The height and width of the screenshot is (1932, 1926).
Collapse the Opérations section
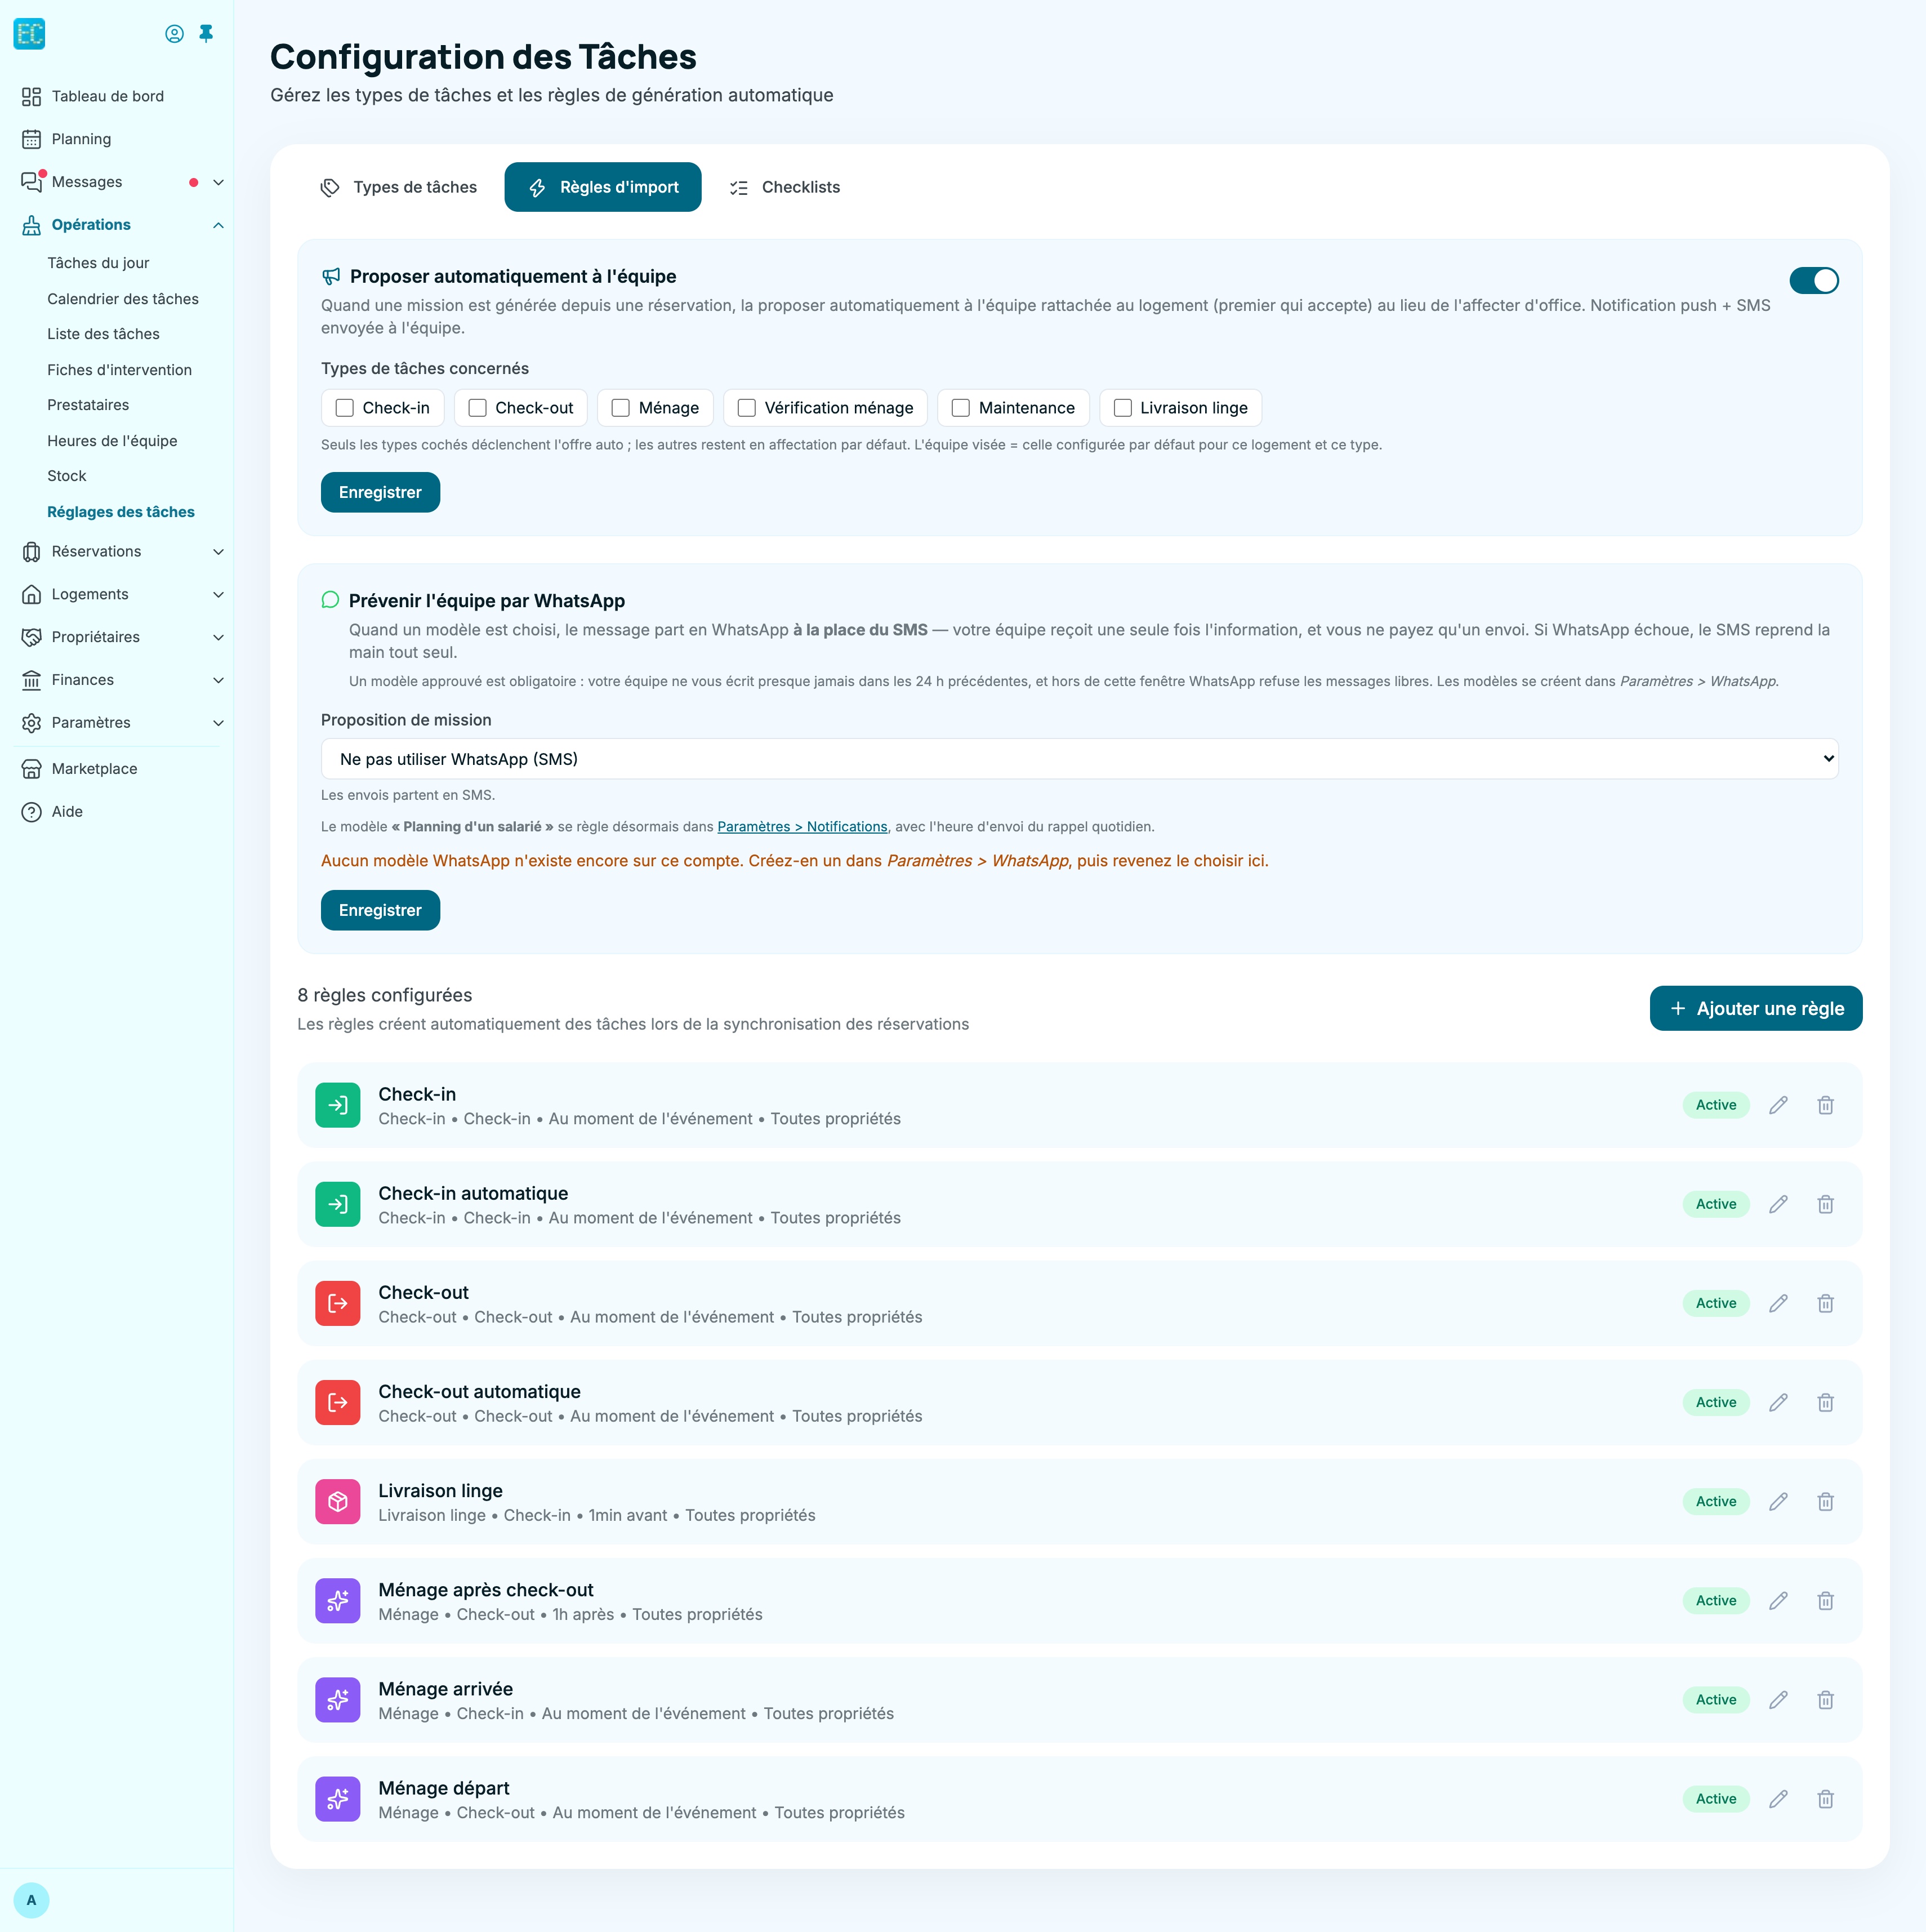[218, 225]
